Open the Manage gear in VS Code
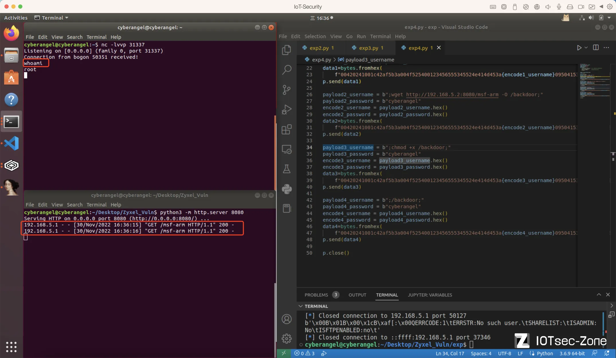Image resolution: width=616 pixels, height=358 pixels. tap(287, 339)
